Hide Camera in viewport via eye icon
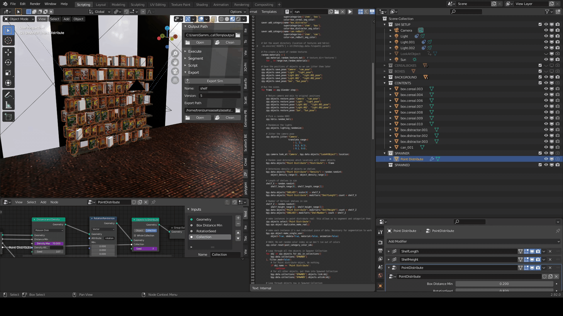 [546, 30]
